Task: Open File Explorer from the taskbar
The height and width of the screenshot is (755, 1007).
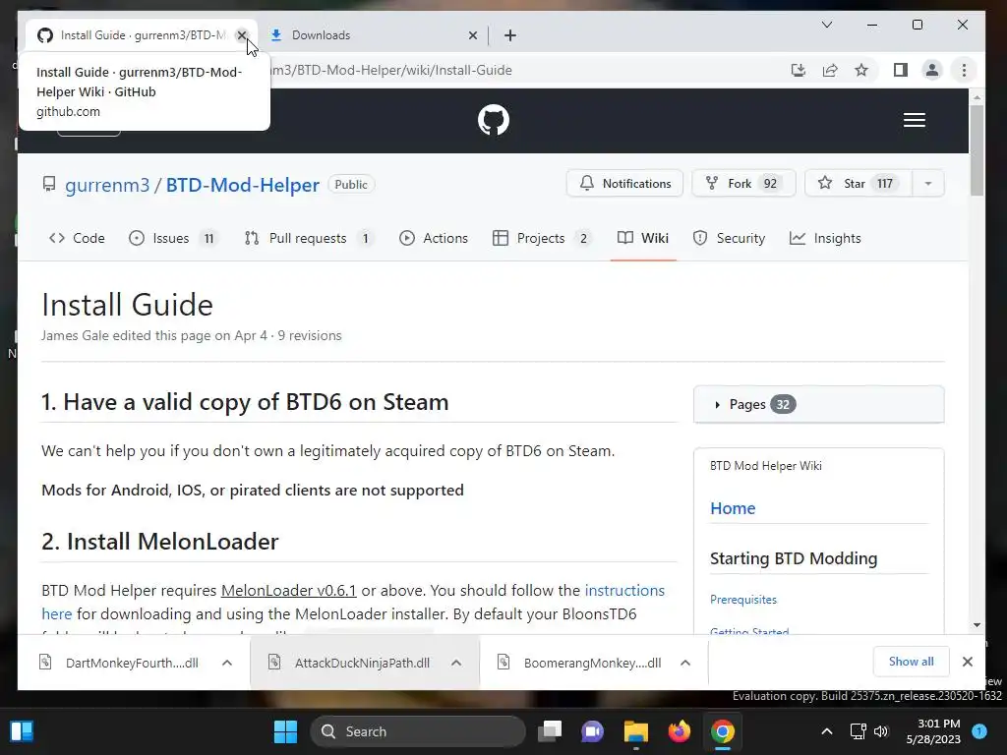Action: pos(636,731)
